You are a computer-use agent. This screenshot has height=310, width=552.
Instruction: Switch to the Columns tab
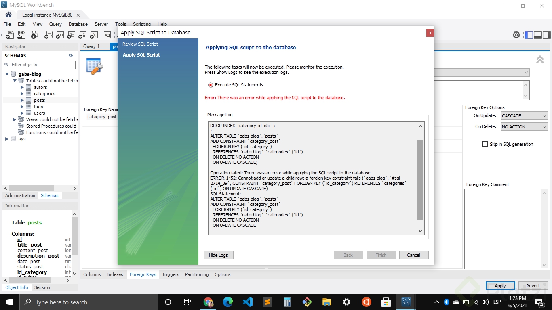[x=92, y=274]
